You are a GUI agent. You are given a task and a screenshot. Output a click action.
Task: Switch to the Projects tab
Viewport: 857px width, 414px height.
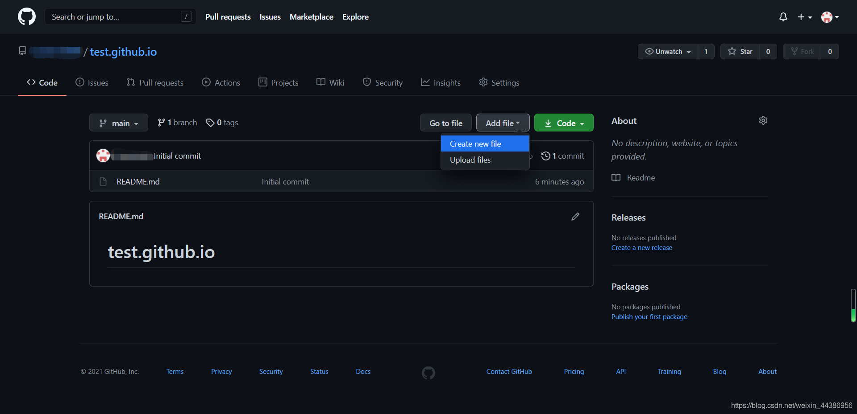(279, 82)
